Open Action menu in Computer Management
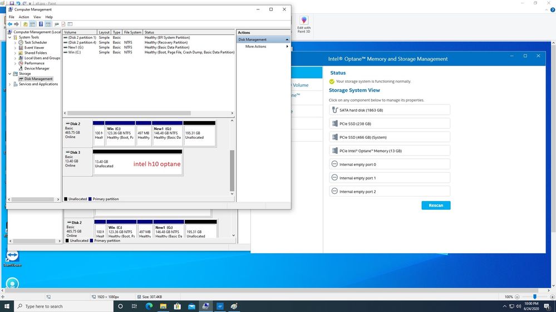This screenshot has width=556, height=312. click(x=24, y=17)
